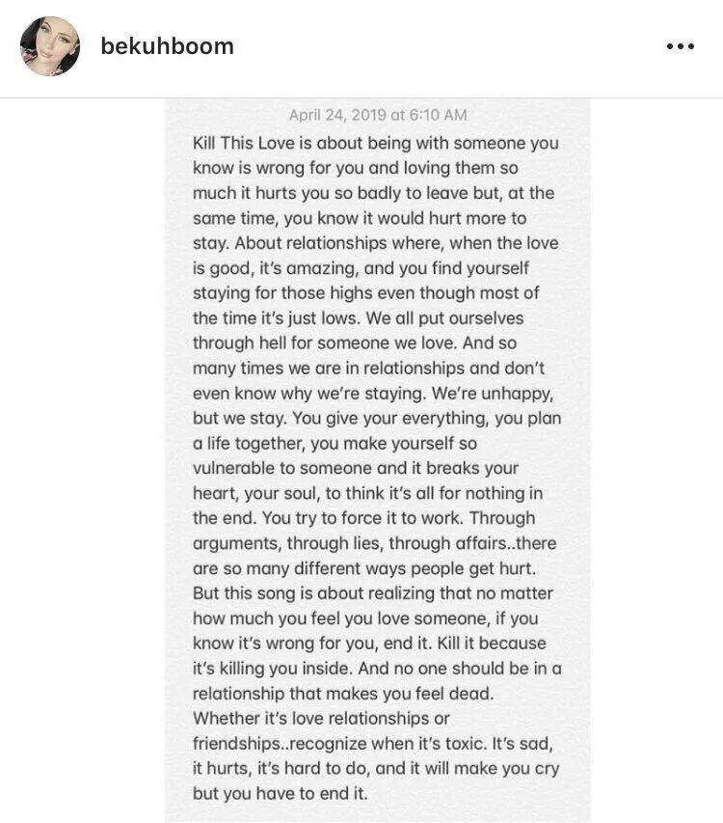
Task: Tap the line 'is good, it's amazing'
Action: click(x=361, y=268)
